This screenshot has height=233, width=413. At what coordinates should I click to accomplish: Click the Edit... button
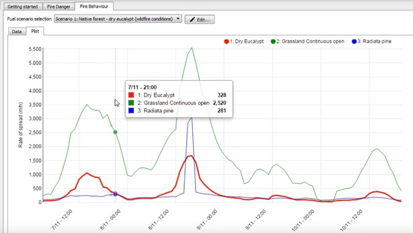[x=200, y=20]
